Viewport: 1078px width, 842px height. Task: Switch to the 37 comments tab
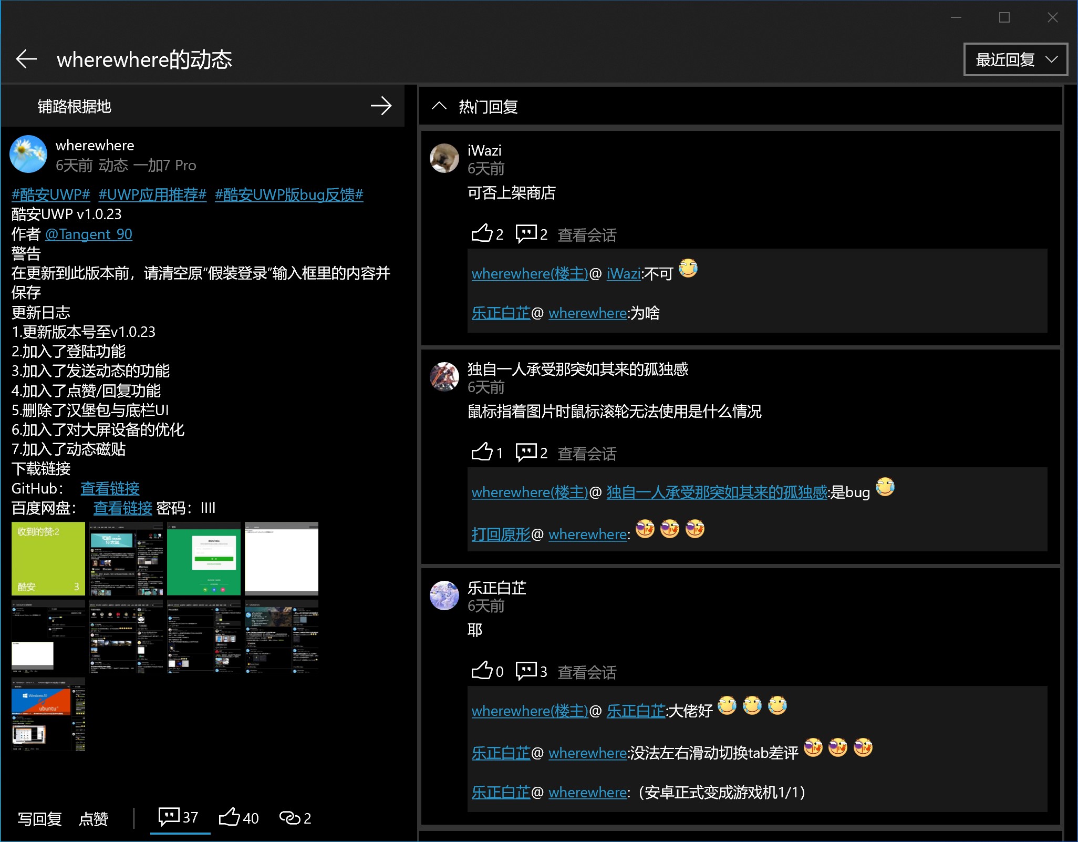(179, 817)
